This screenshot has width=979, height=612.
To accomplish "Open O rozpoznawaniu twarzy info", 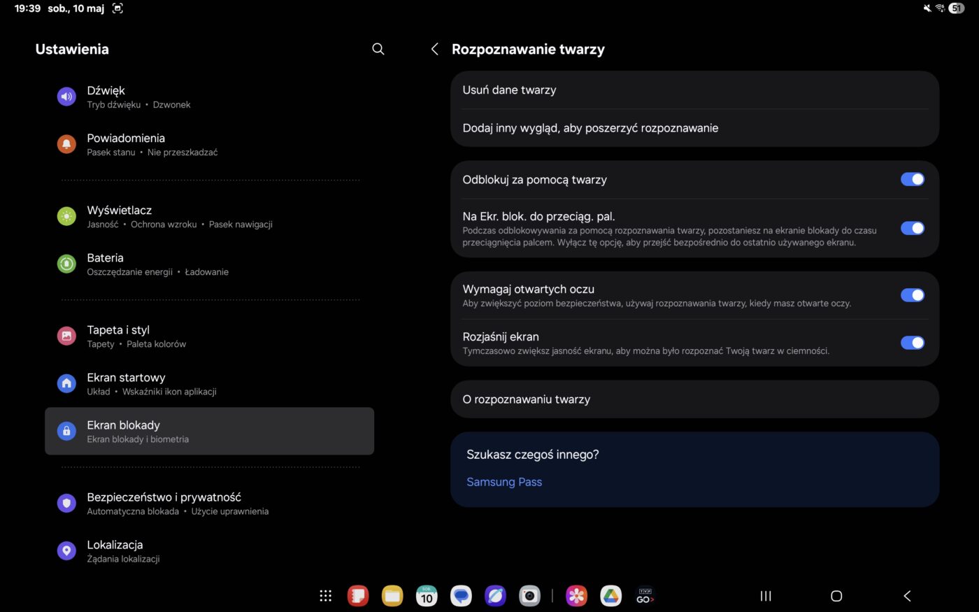I will 527,399.
